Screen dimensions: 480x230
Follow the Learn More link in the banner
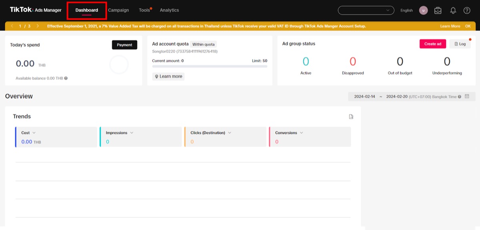(450, 26)
